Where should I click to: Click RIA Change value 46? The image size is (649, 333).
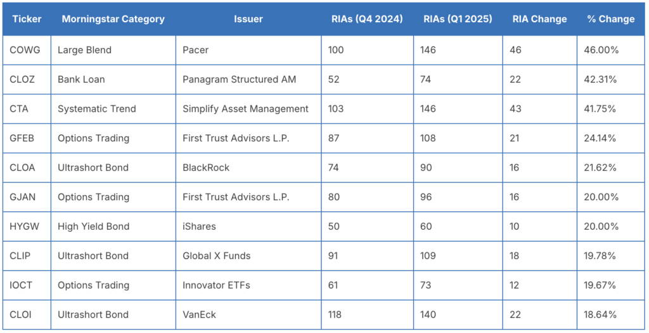point(515,50)
